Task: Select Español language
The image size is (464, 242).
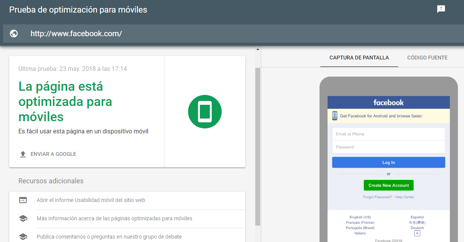Action: point(417,217)
